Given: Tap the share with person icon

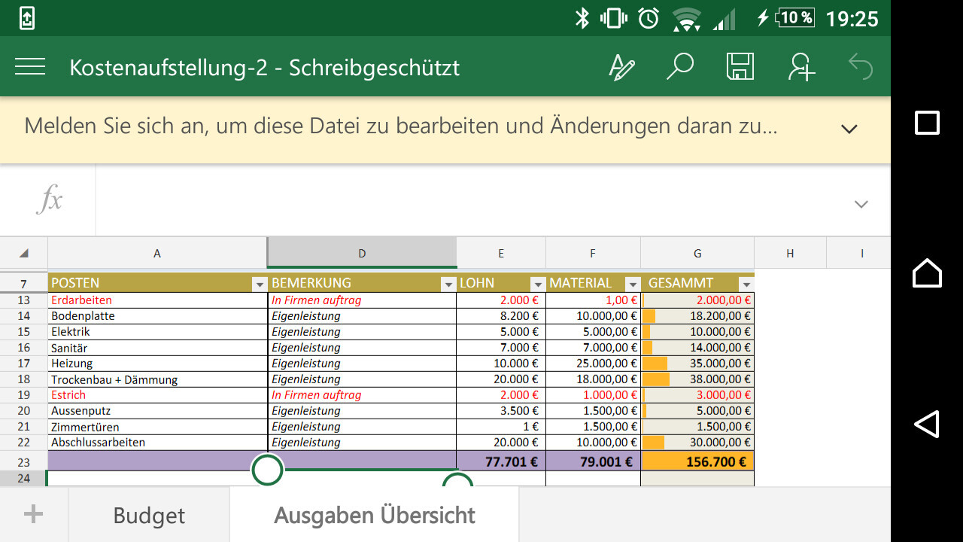Looking at the screenshot, I should [801, 67].
